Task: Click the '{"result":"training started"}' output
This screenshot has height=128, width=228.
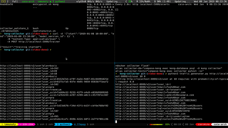Action: pyautogui.click(x=21, y=47)
